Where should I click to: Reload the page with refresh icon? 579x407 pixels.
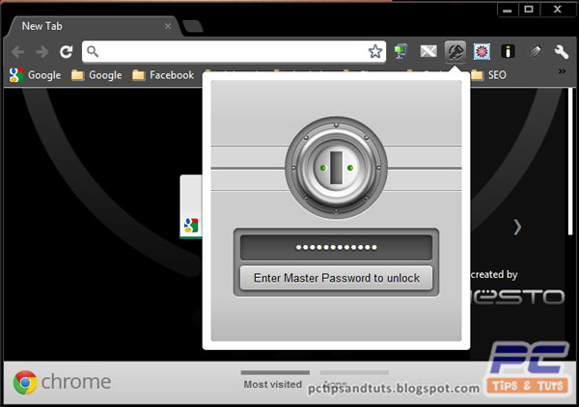pos(67,52)
